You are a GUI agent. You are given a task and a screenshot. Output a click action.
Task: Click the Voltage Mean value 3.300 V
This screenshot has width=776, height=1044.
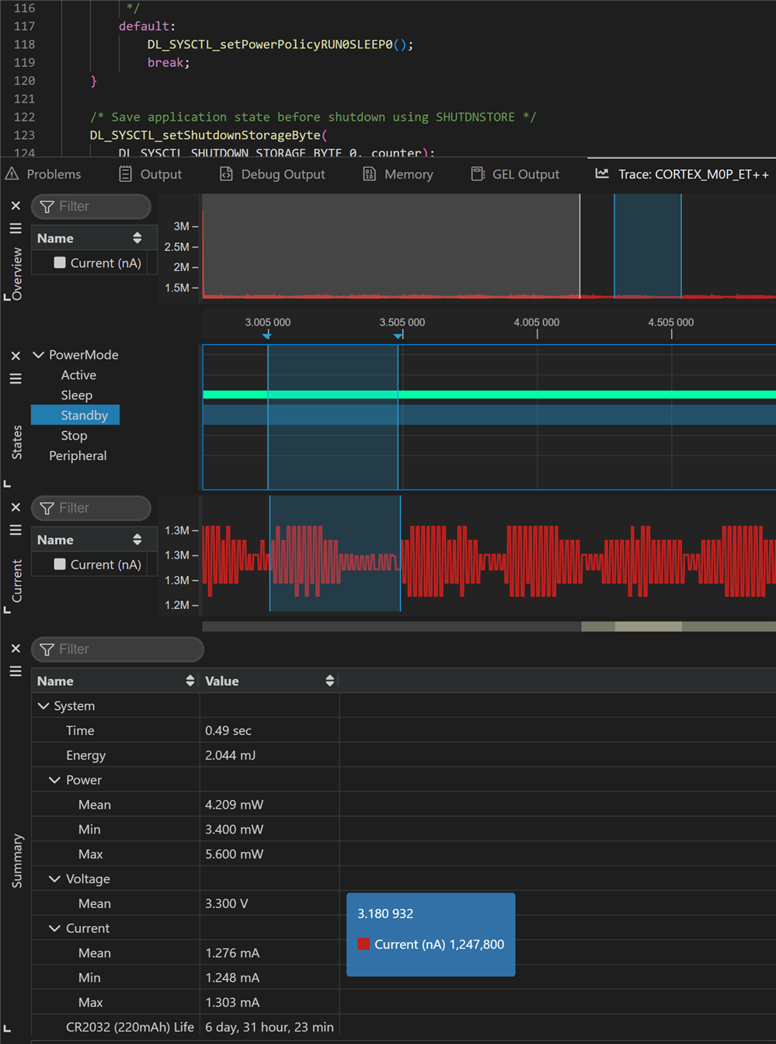(227, 903)
